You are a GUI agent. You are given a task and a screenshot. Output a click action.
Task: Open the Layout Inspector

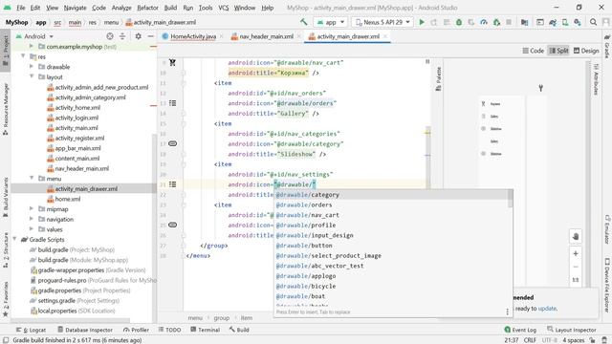pyautogui.click(x=572, y=330)
